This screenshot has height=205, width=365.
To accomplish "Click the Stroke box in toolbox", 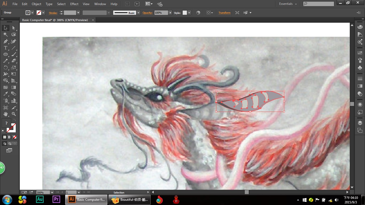I will 11,128.
